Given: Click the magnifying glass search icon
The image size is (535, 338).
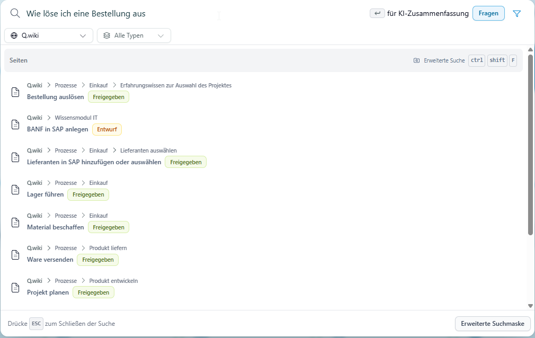Looking at the screenshot, I should pos(15,13).
